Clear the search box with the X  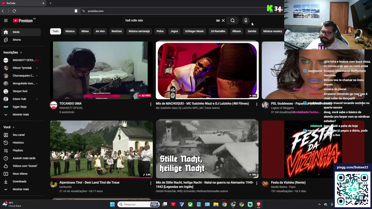pos(223,21)
